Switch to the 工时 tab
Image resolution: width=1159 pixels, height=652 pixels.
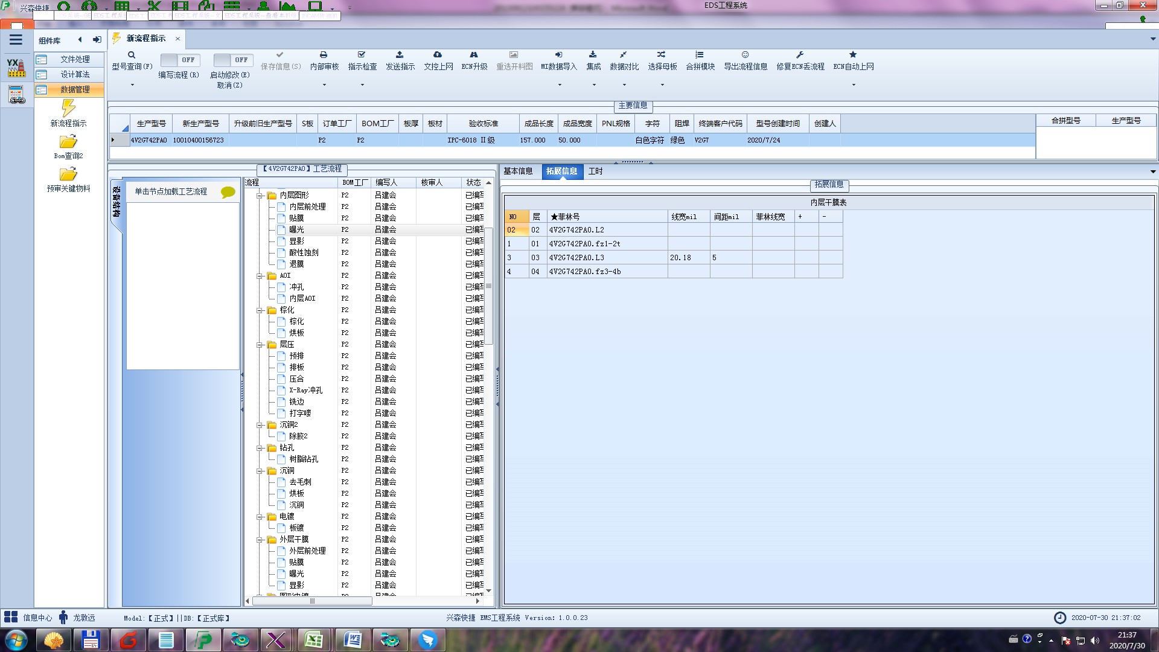tap(595, 171)
